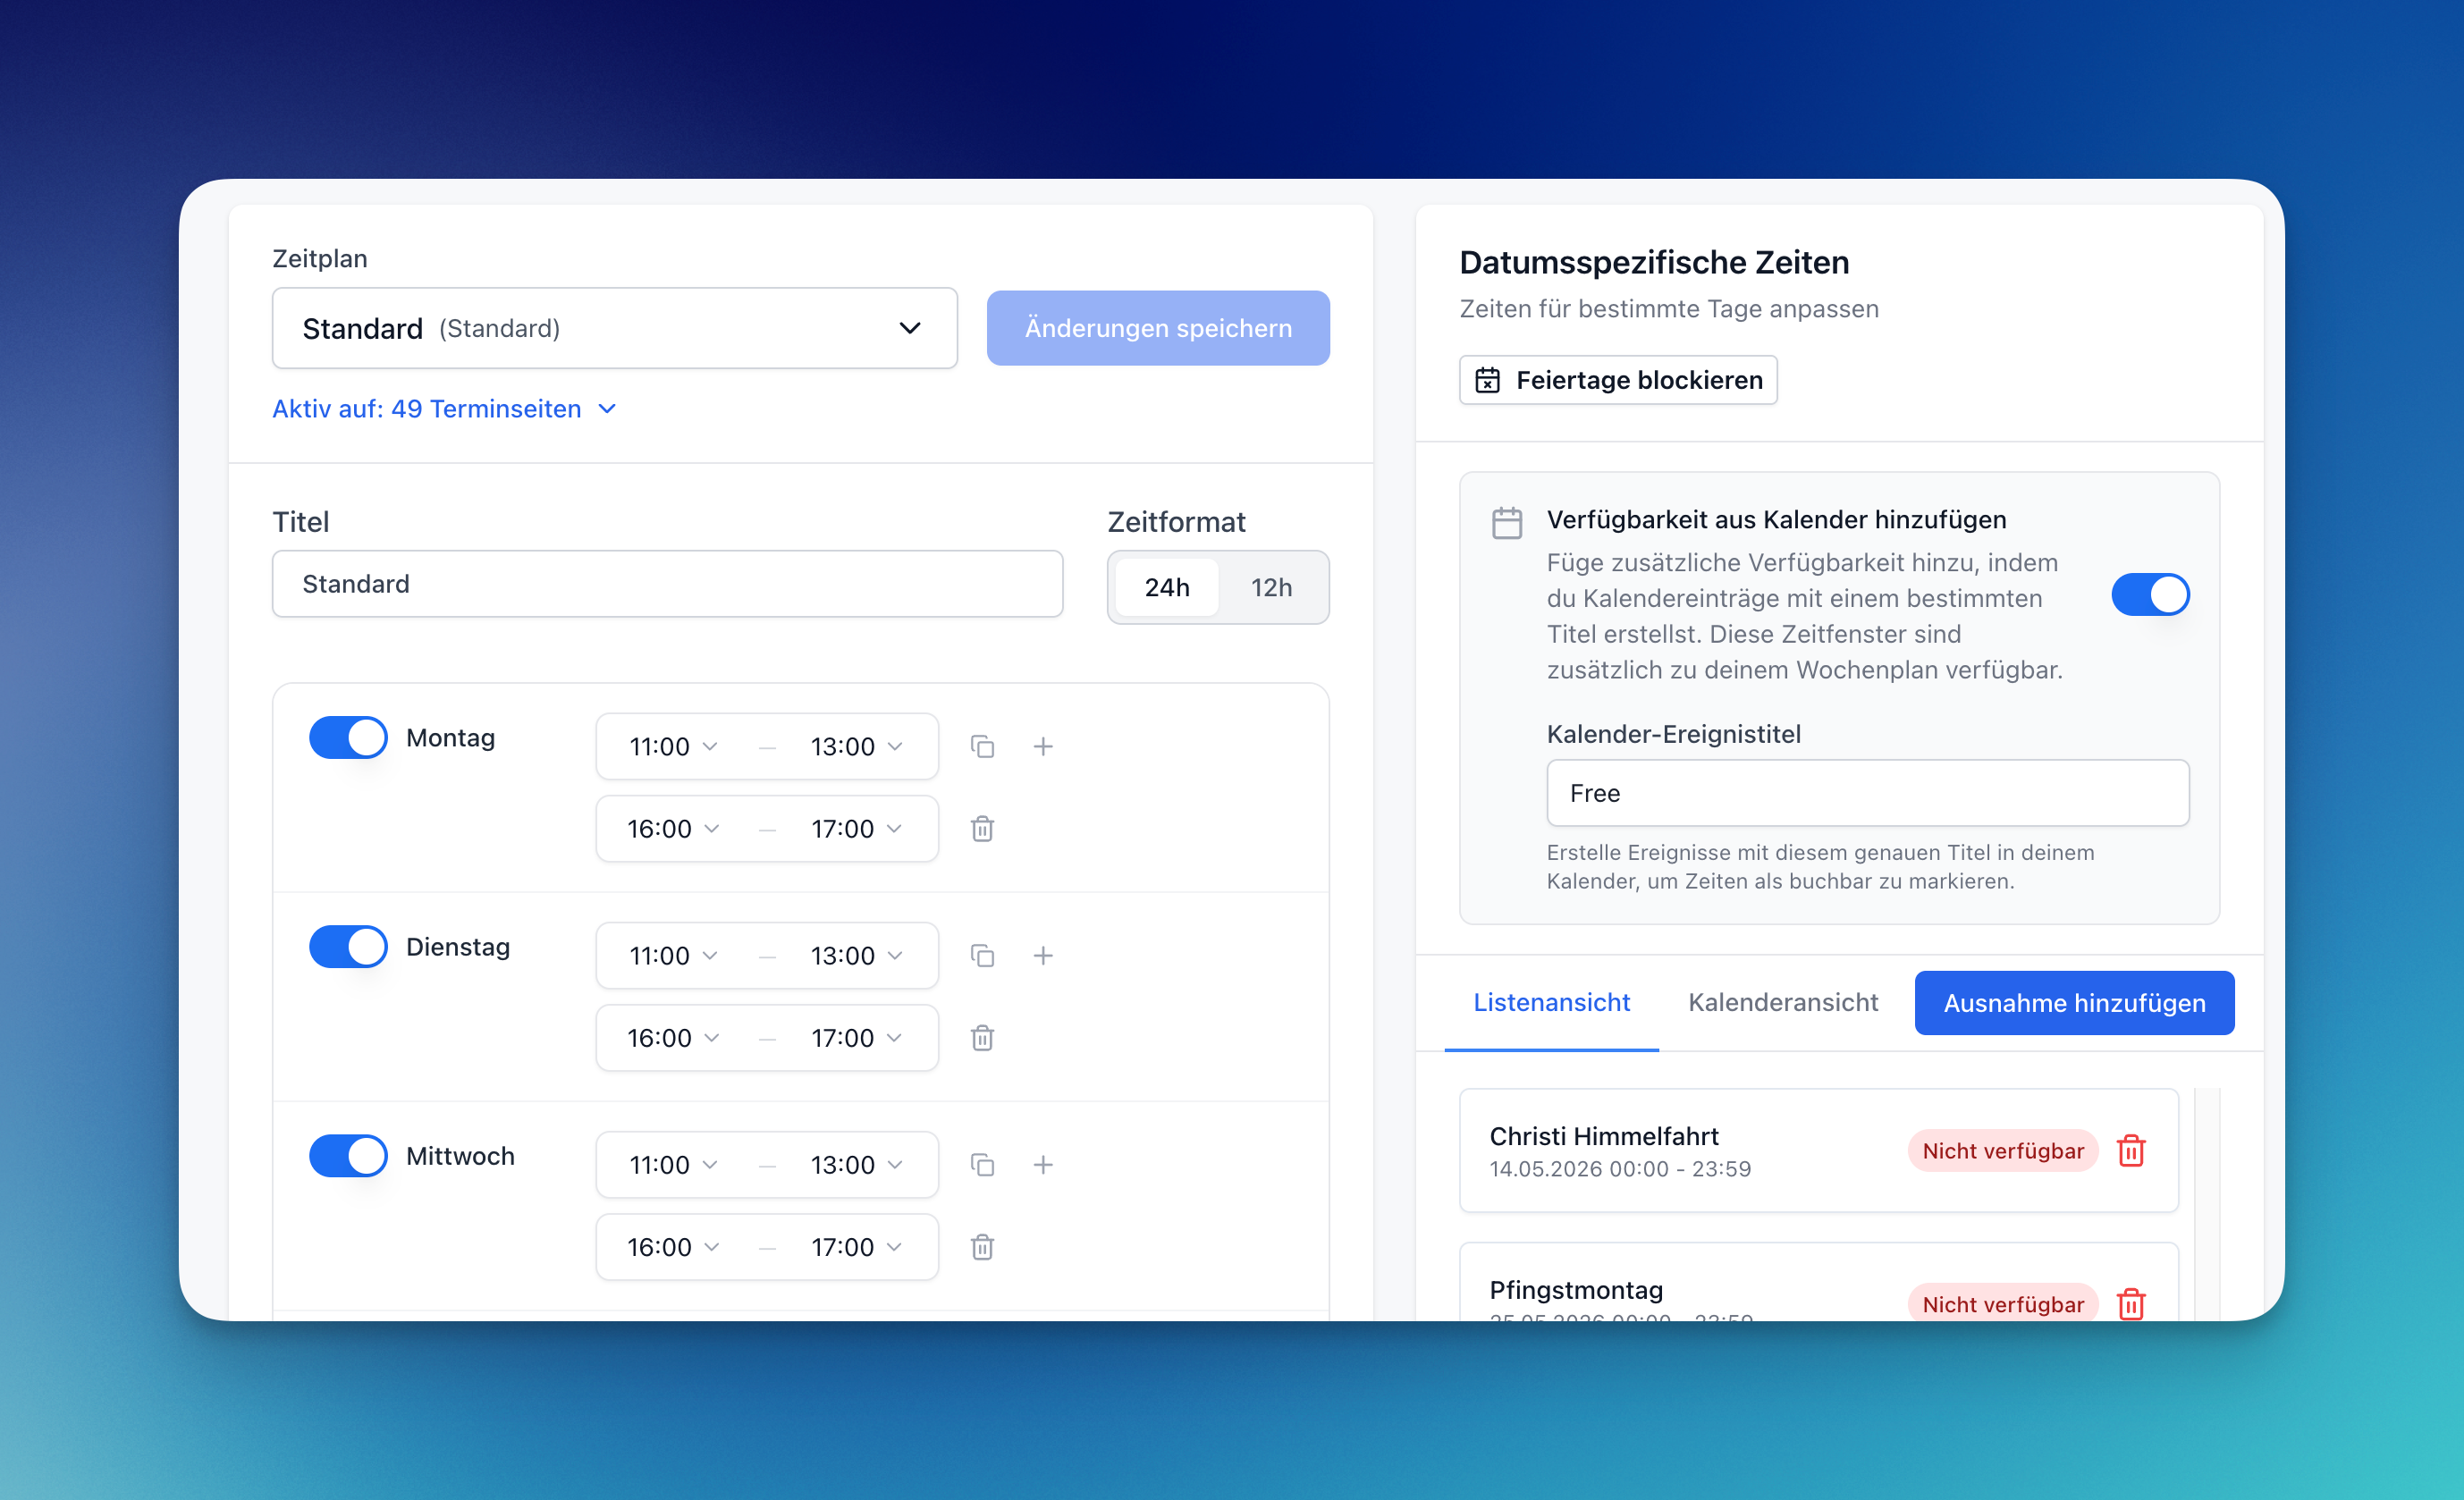The image size is (2464, 1500).
Task: Select the 24h time format
Action: (1167, 587)
